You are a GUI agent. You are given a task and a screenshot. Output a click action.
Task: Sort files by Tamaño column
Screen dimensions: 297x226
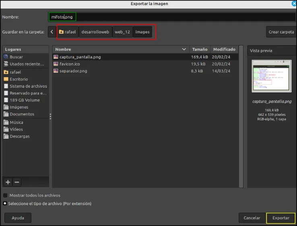(200, 49)
